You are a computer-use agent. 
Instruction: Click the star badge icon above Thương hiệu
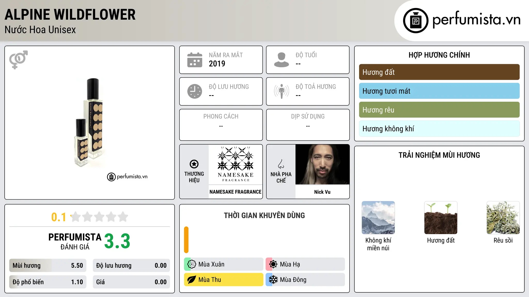coord(194,164)
